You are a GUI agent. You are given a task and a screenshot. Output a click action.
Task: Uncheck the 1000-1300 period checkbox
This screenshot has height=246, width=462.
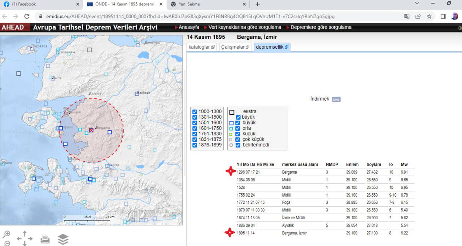195,112
